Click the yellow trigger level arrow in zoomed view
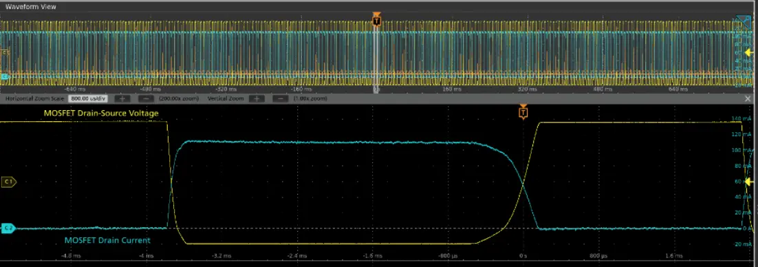 tap(749, 182)
